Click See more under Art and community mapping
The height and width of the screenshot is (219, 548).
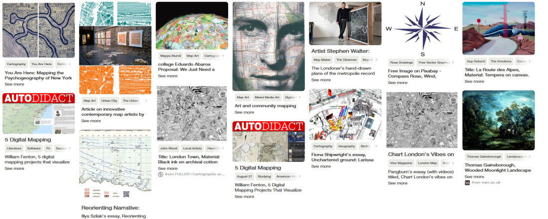click(244, 112)
